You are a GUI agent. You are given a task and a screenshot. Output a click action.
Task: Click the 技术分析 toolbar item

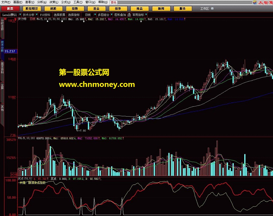pos(28,15)
